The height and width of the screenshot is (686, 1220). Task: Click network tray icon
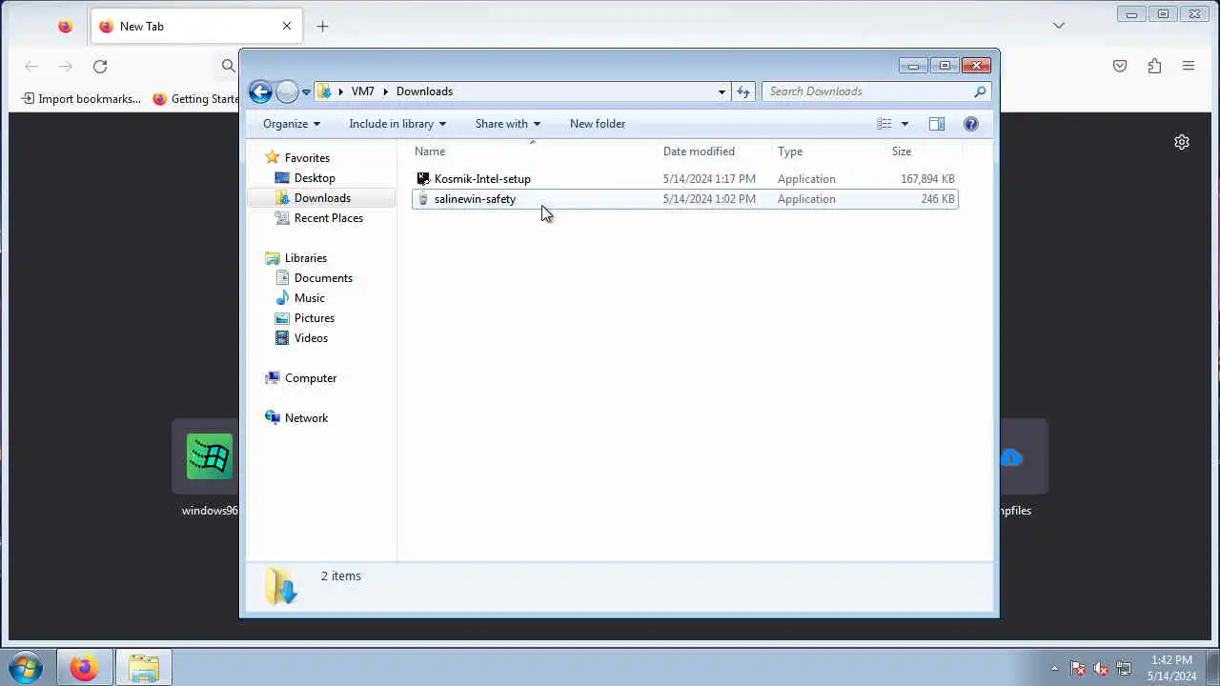pyautogui.click(x=1124, y=669)
